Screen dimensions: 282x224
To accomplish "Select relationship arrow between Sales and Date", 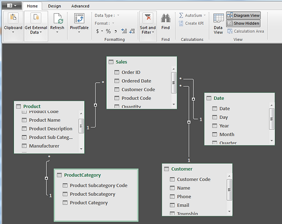I will coord(193,99).
